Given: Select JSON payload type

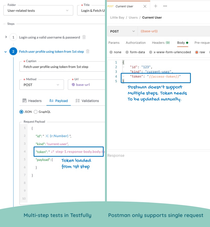Looking at the screenshot, I should pyautogui.click(x=21, y=112).
